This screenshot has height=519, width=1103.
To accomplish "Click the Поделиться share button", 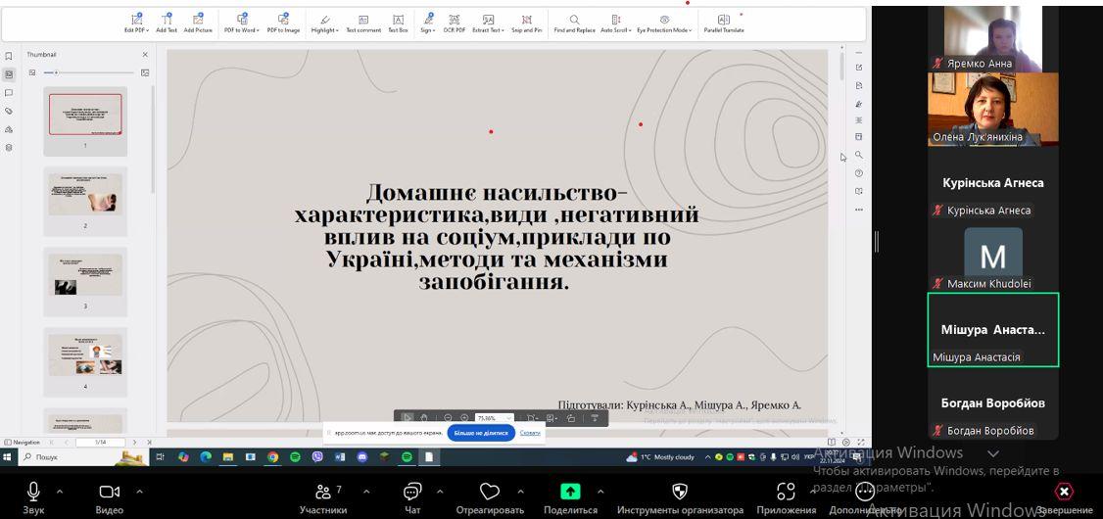I will coord(570,495).
